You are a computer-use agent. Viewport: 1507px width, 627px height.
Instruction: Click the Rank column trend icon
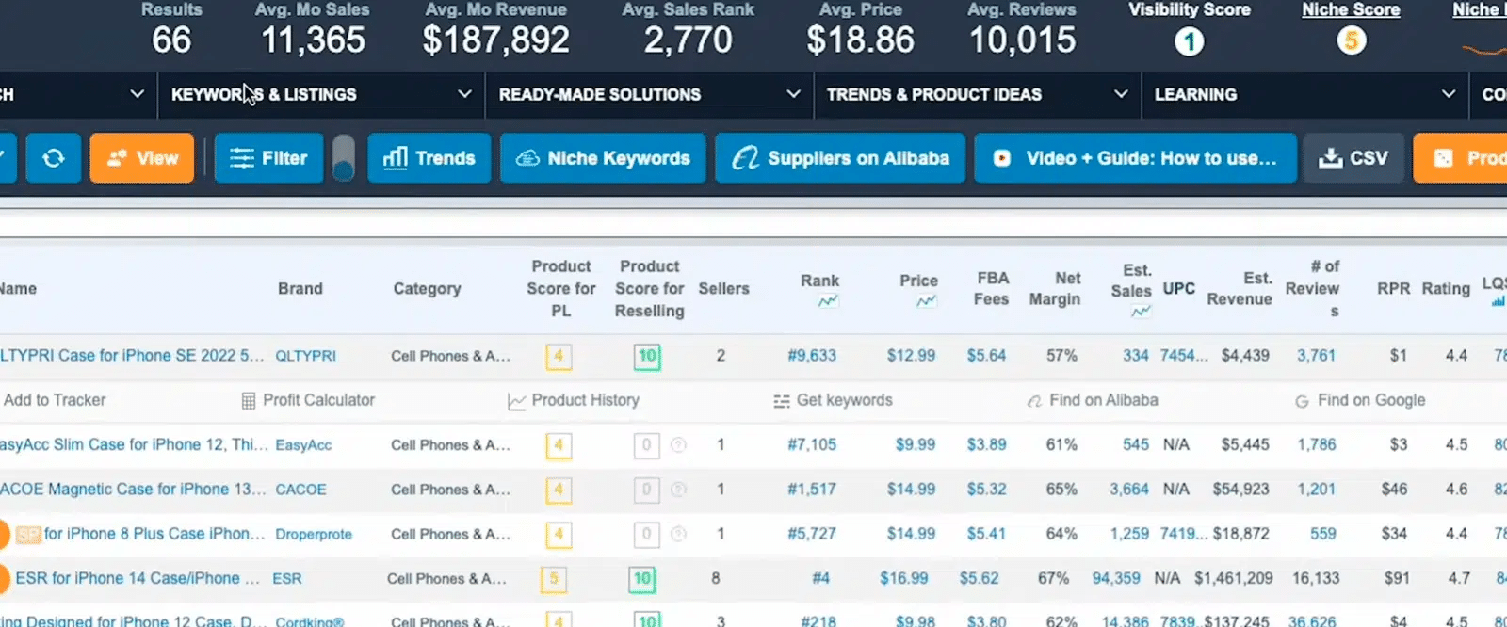point(827,301)
